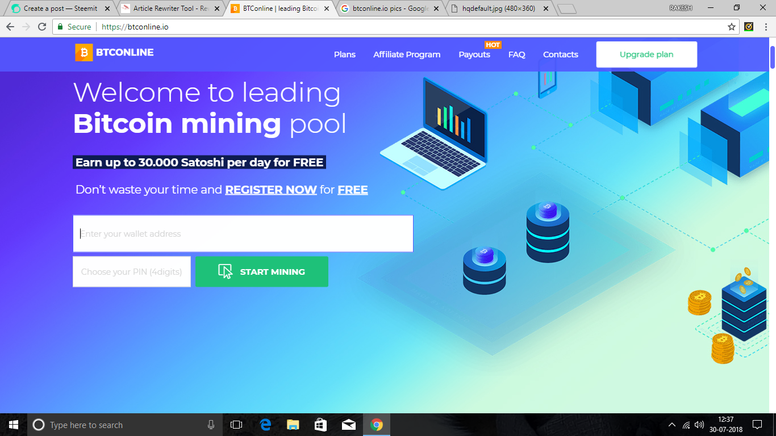This screenshot has height=436, width=776.
Task: Click the START MINING button
Action: pyautogui.click(x=262, y=271)
